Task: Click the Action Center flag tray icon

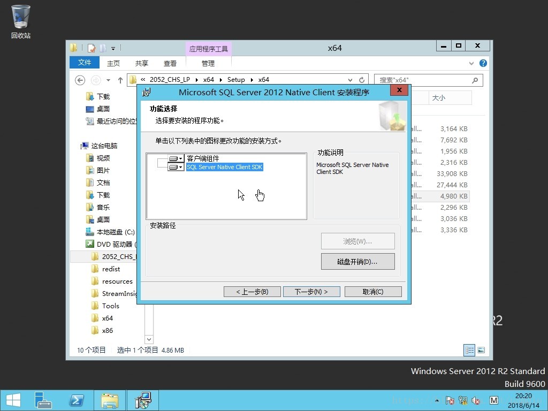Action: (x=450, y=400)
